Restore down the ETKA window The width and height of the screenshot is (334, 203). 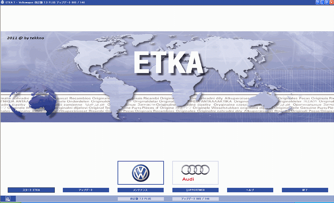(327, 2)
